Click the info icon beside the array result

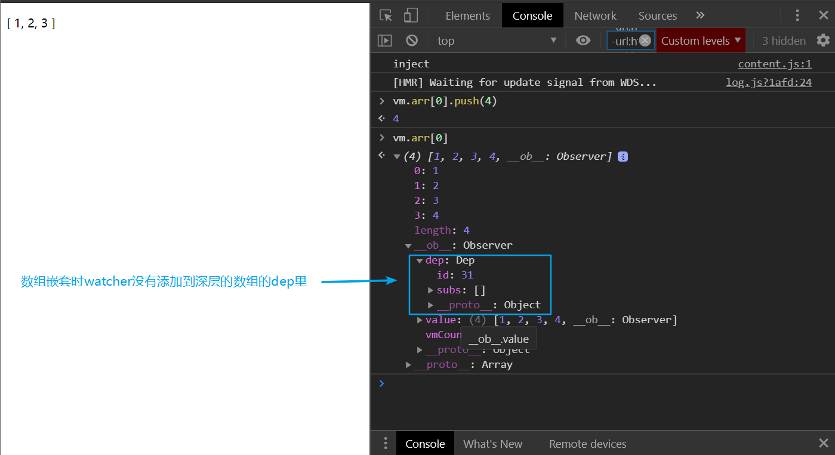(x=623, y=157)
